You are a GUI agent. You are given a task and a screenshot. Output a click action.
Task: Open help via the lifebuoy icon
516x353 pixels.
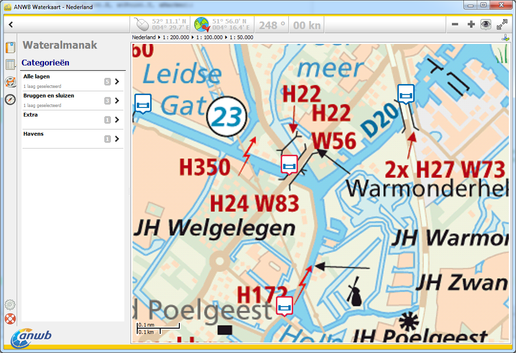point(10,319)
